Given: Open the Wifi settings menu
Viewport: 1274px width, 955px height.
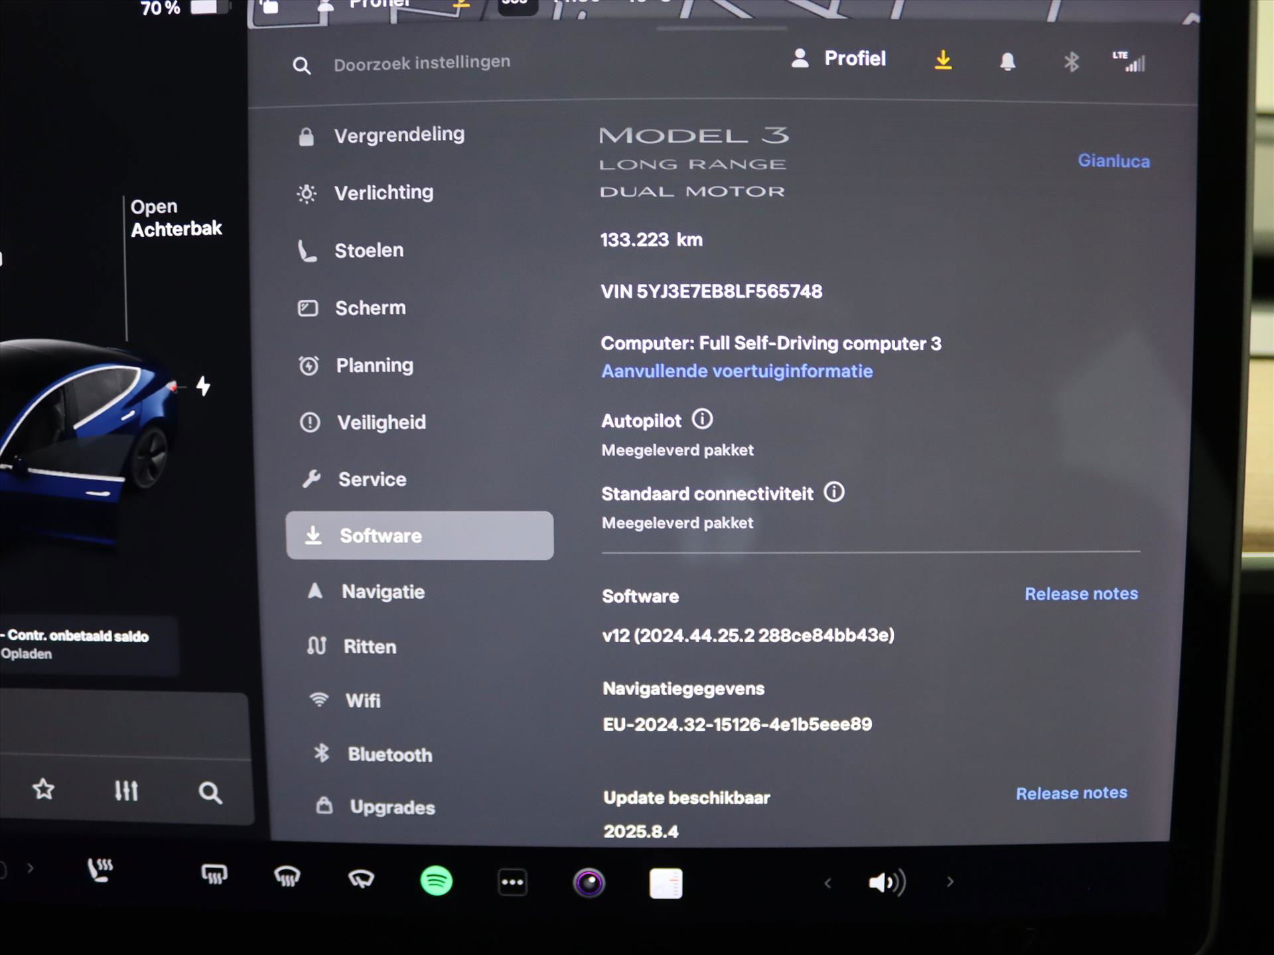Looking at the screenshot, I should click(345, 700).
